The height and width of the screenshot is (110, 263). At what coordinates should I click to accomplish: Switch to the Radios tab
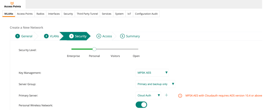(x=40, y=14)
